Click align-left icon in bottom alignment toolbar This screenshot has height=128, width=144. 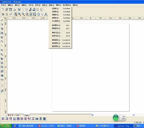tap(3, 119)
